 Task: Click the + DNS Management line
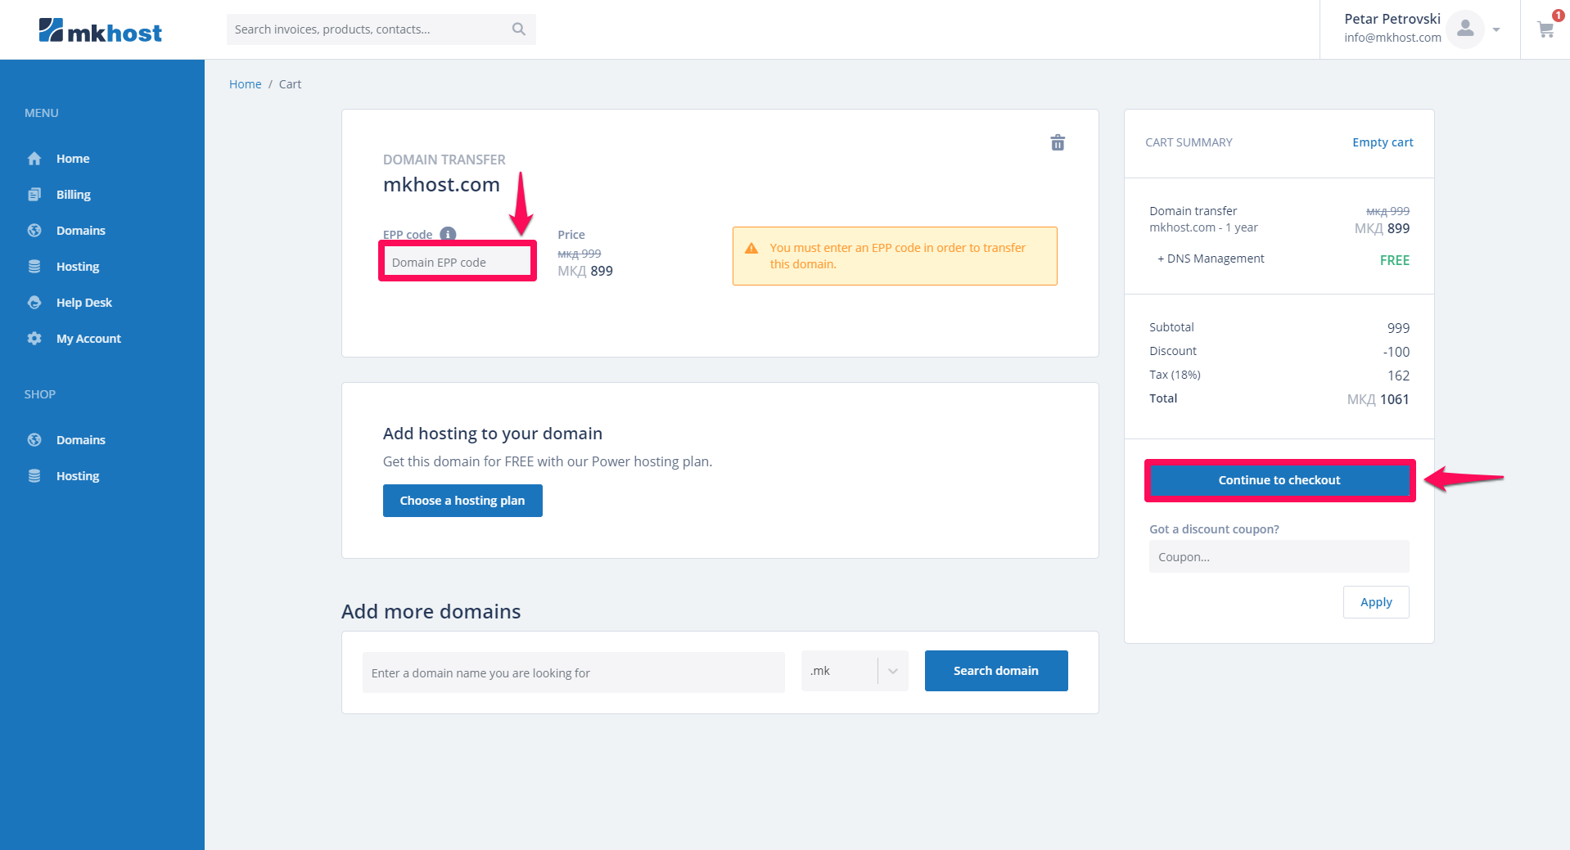tap(1211, 259)
